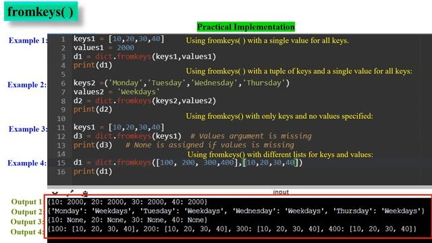This screenshot has height=243, width=432.
Task: Click console output starting '{100: [10, 20, 30, 40]'
Action: (232, 229)
